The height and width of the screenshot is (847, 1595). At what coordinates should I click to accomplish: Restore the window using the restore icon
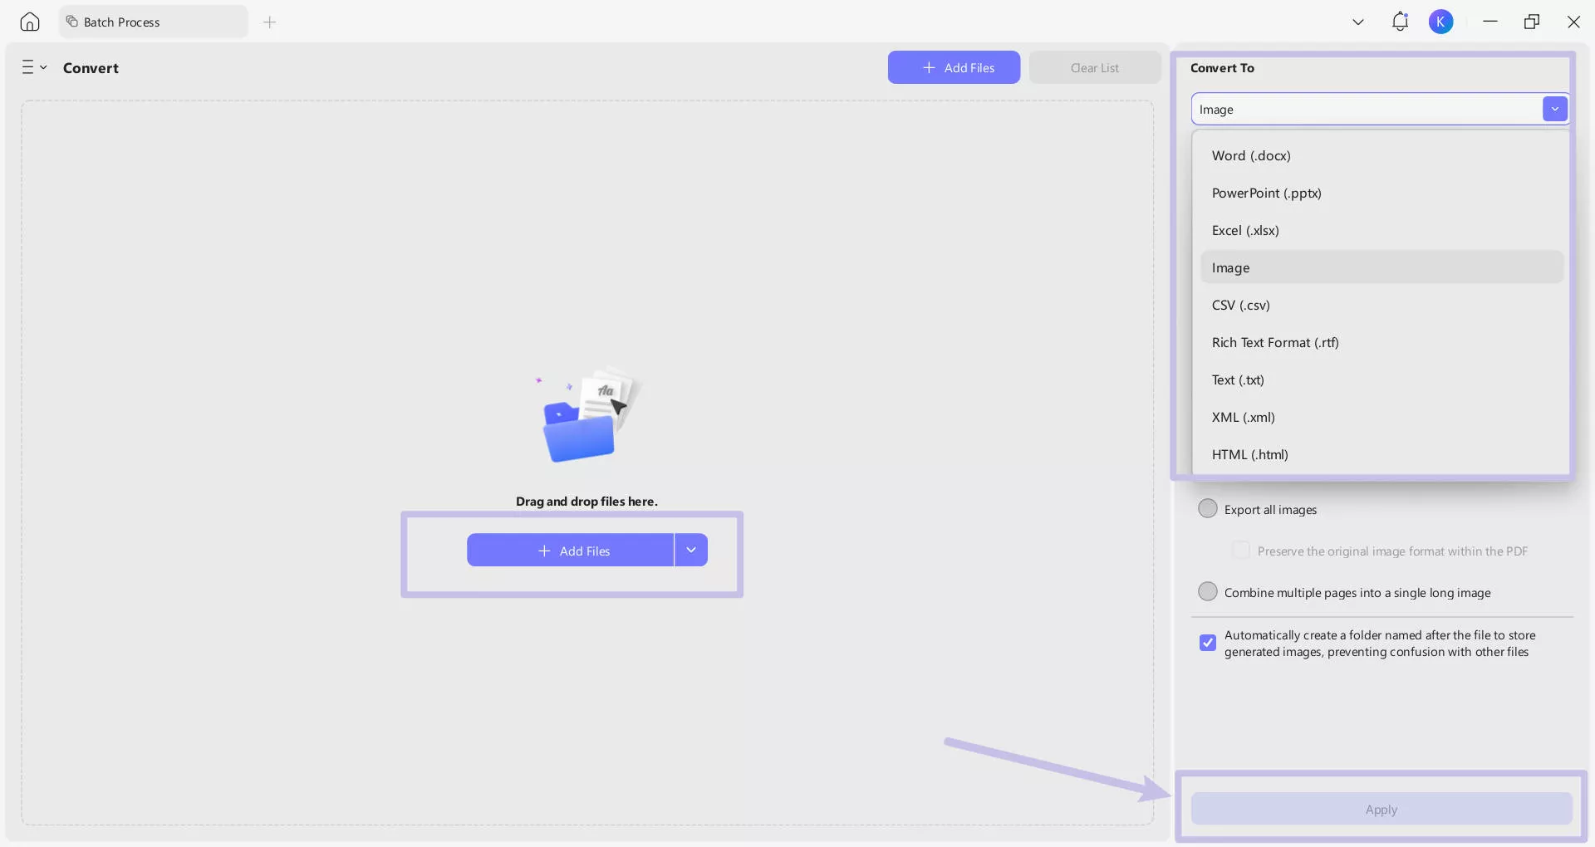[x=1532, y=22]
